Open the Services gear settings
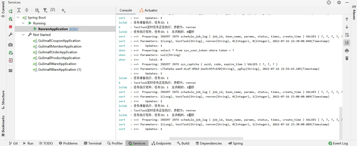Image resolution: width=357 pixels, height=146 pixels. click(339, 3)
